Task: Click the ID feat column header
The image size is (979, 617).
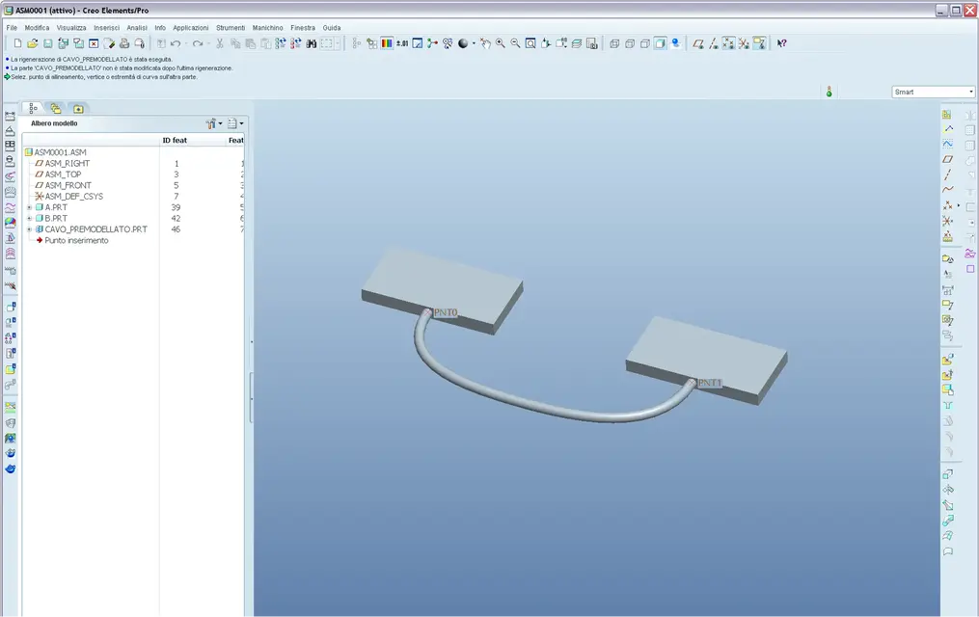Action: click(x=175, y=141)
